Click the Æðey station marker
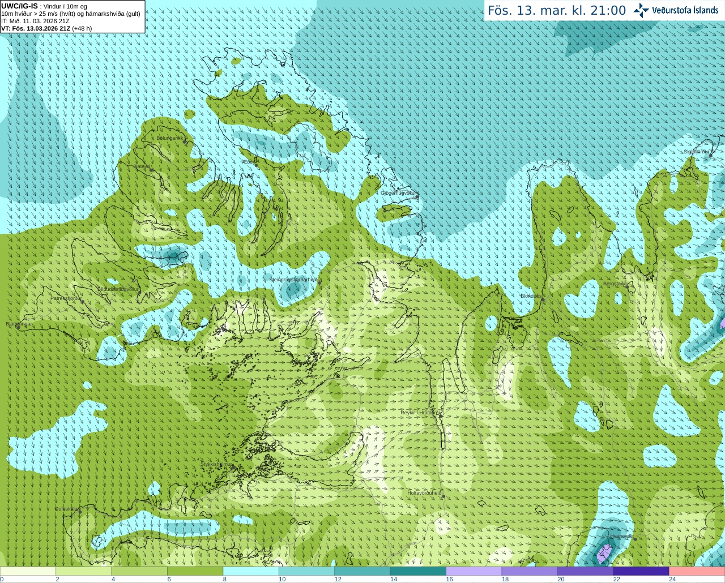 pos(256,165)
